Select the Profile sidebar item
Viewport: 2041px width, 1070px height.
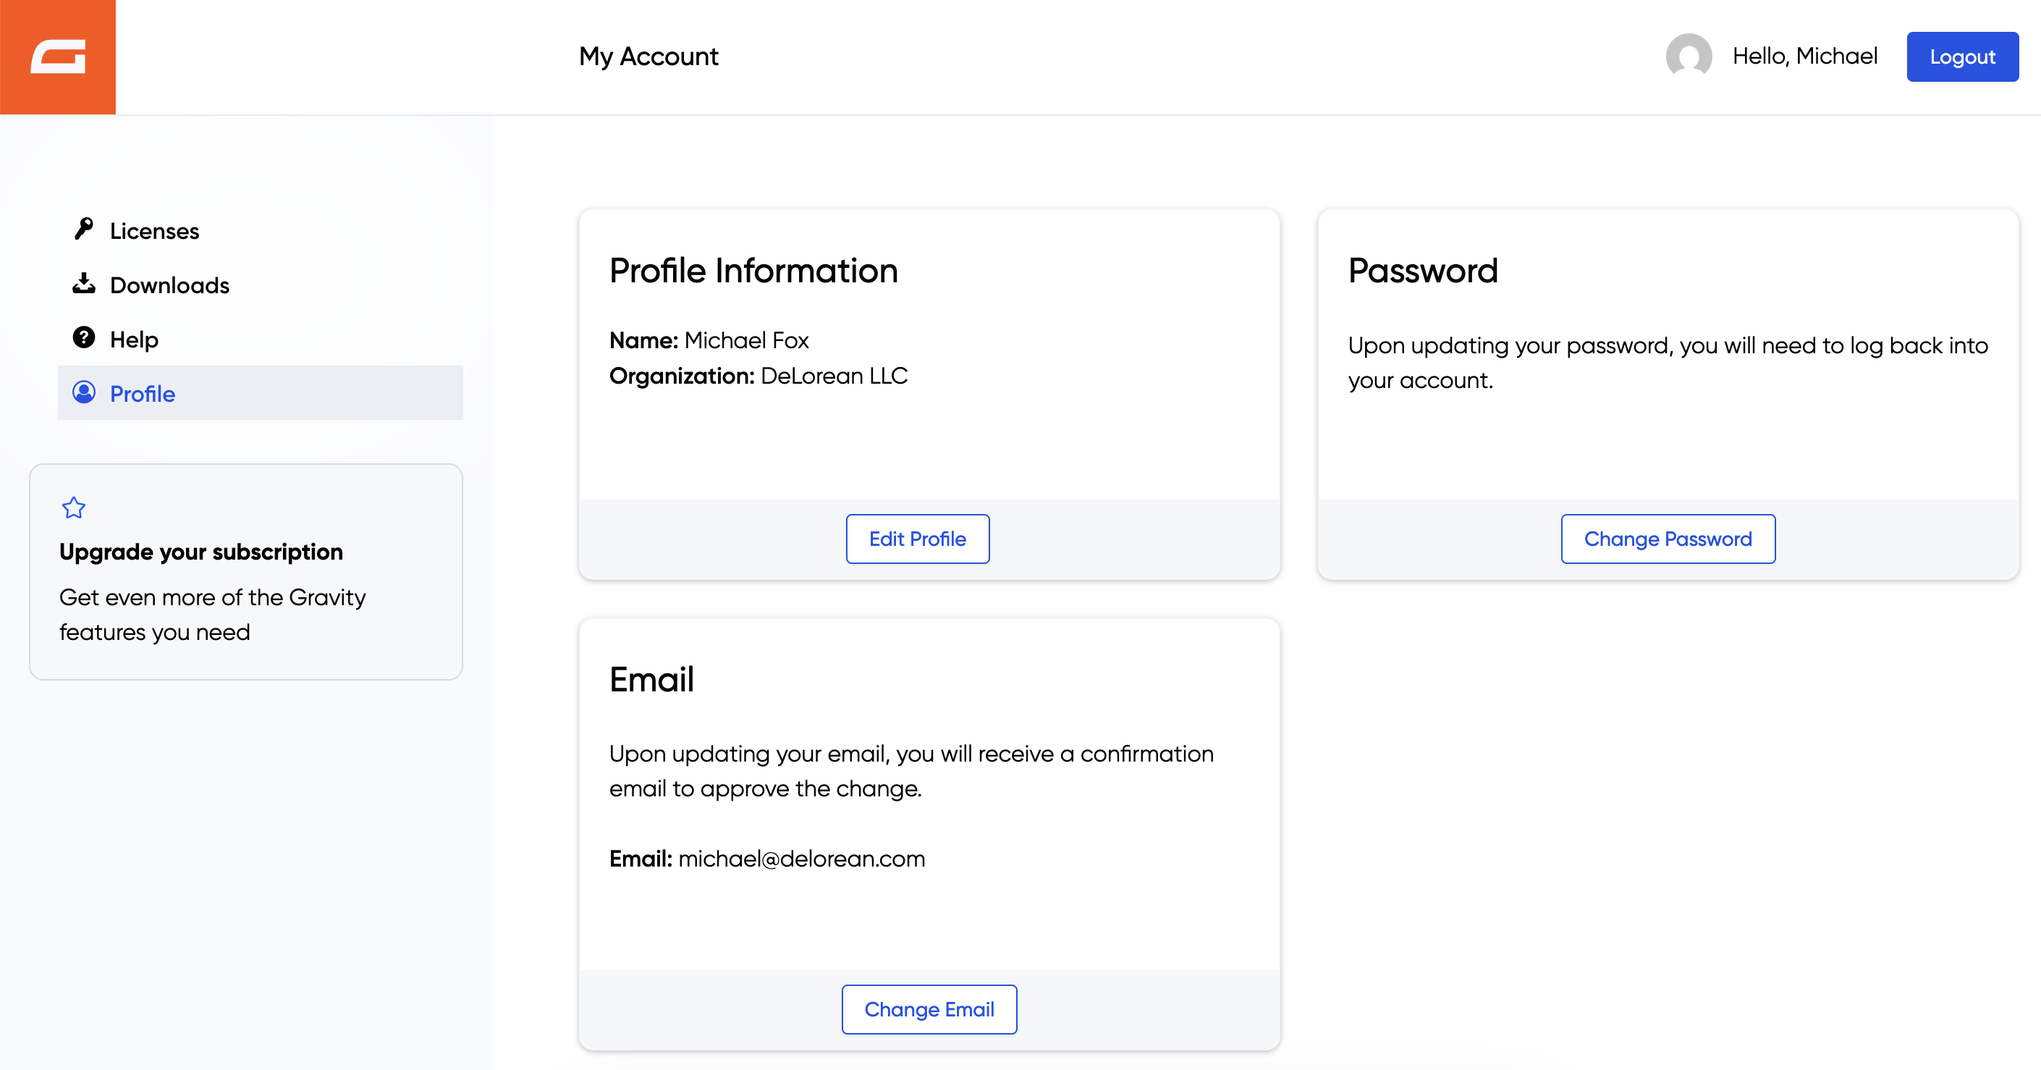143,394
